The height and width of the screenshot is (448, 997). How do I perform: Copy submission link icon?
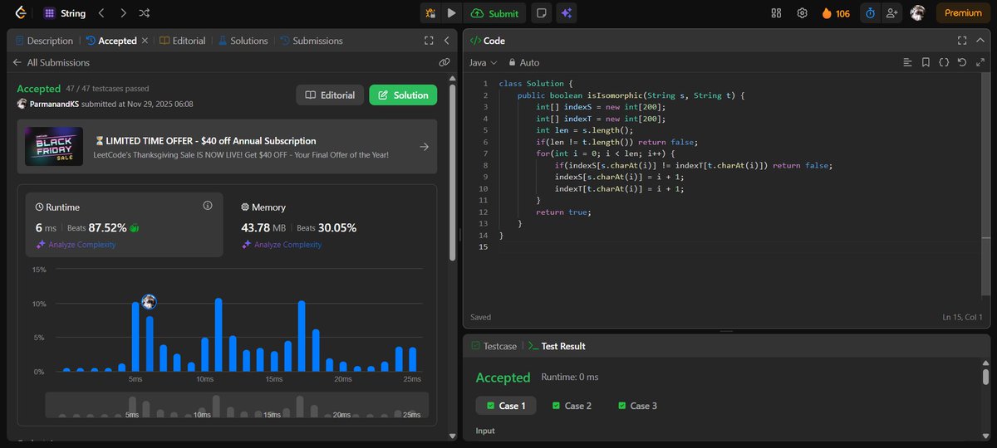click(x=444, y=62)
